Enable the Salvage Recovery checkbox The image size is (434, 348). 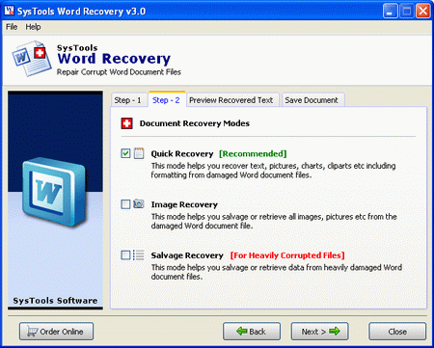click(125, 255)
